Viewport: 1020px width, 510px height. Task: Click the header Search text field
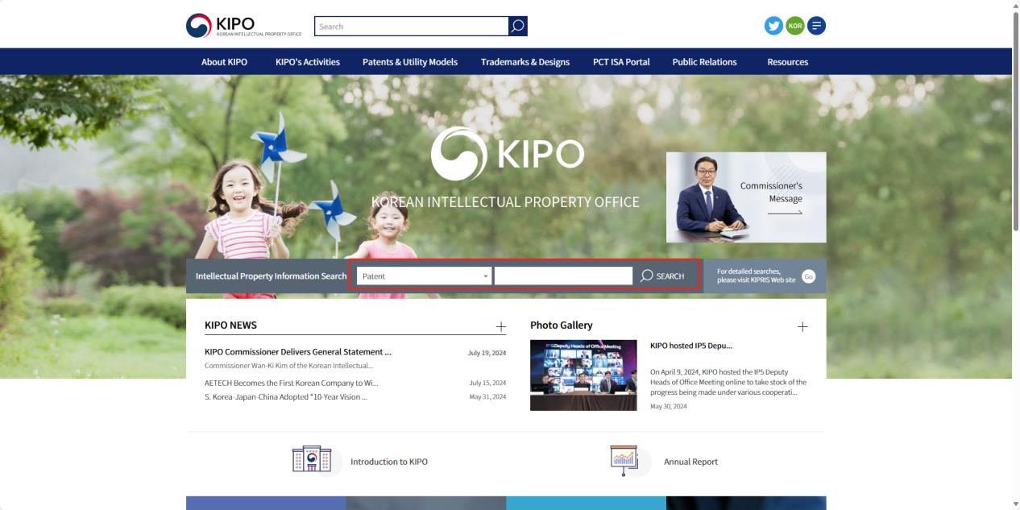[x=411, y=26]
